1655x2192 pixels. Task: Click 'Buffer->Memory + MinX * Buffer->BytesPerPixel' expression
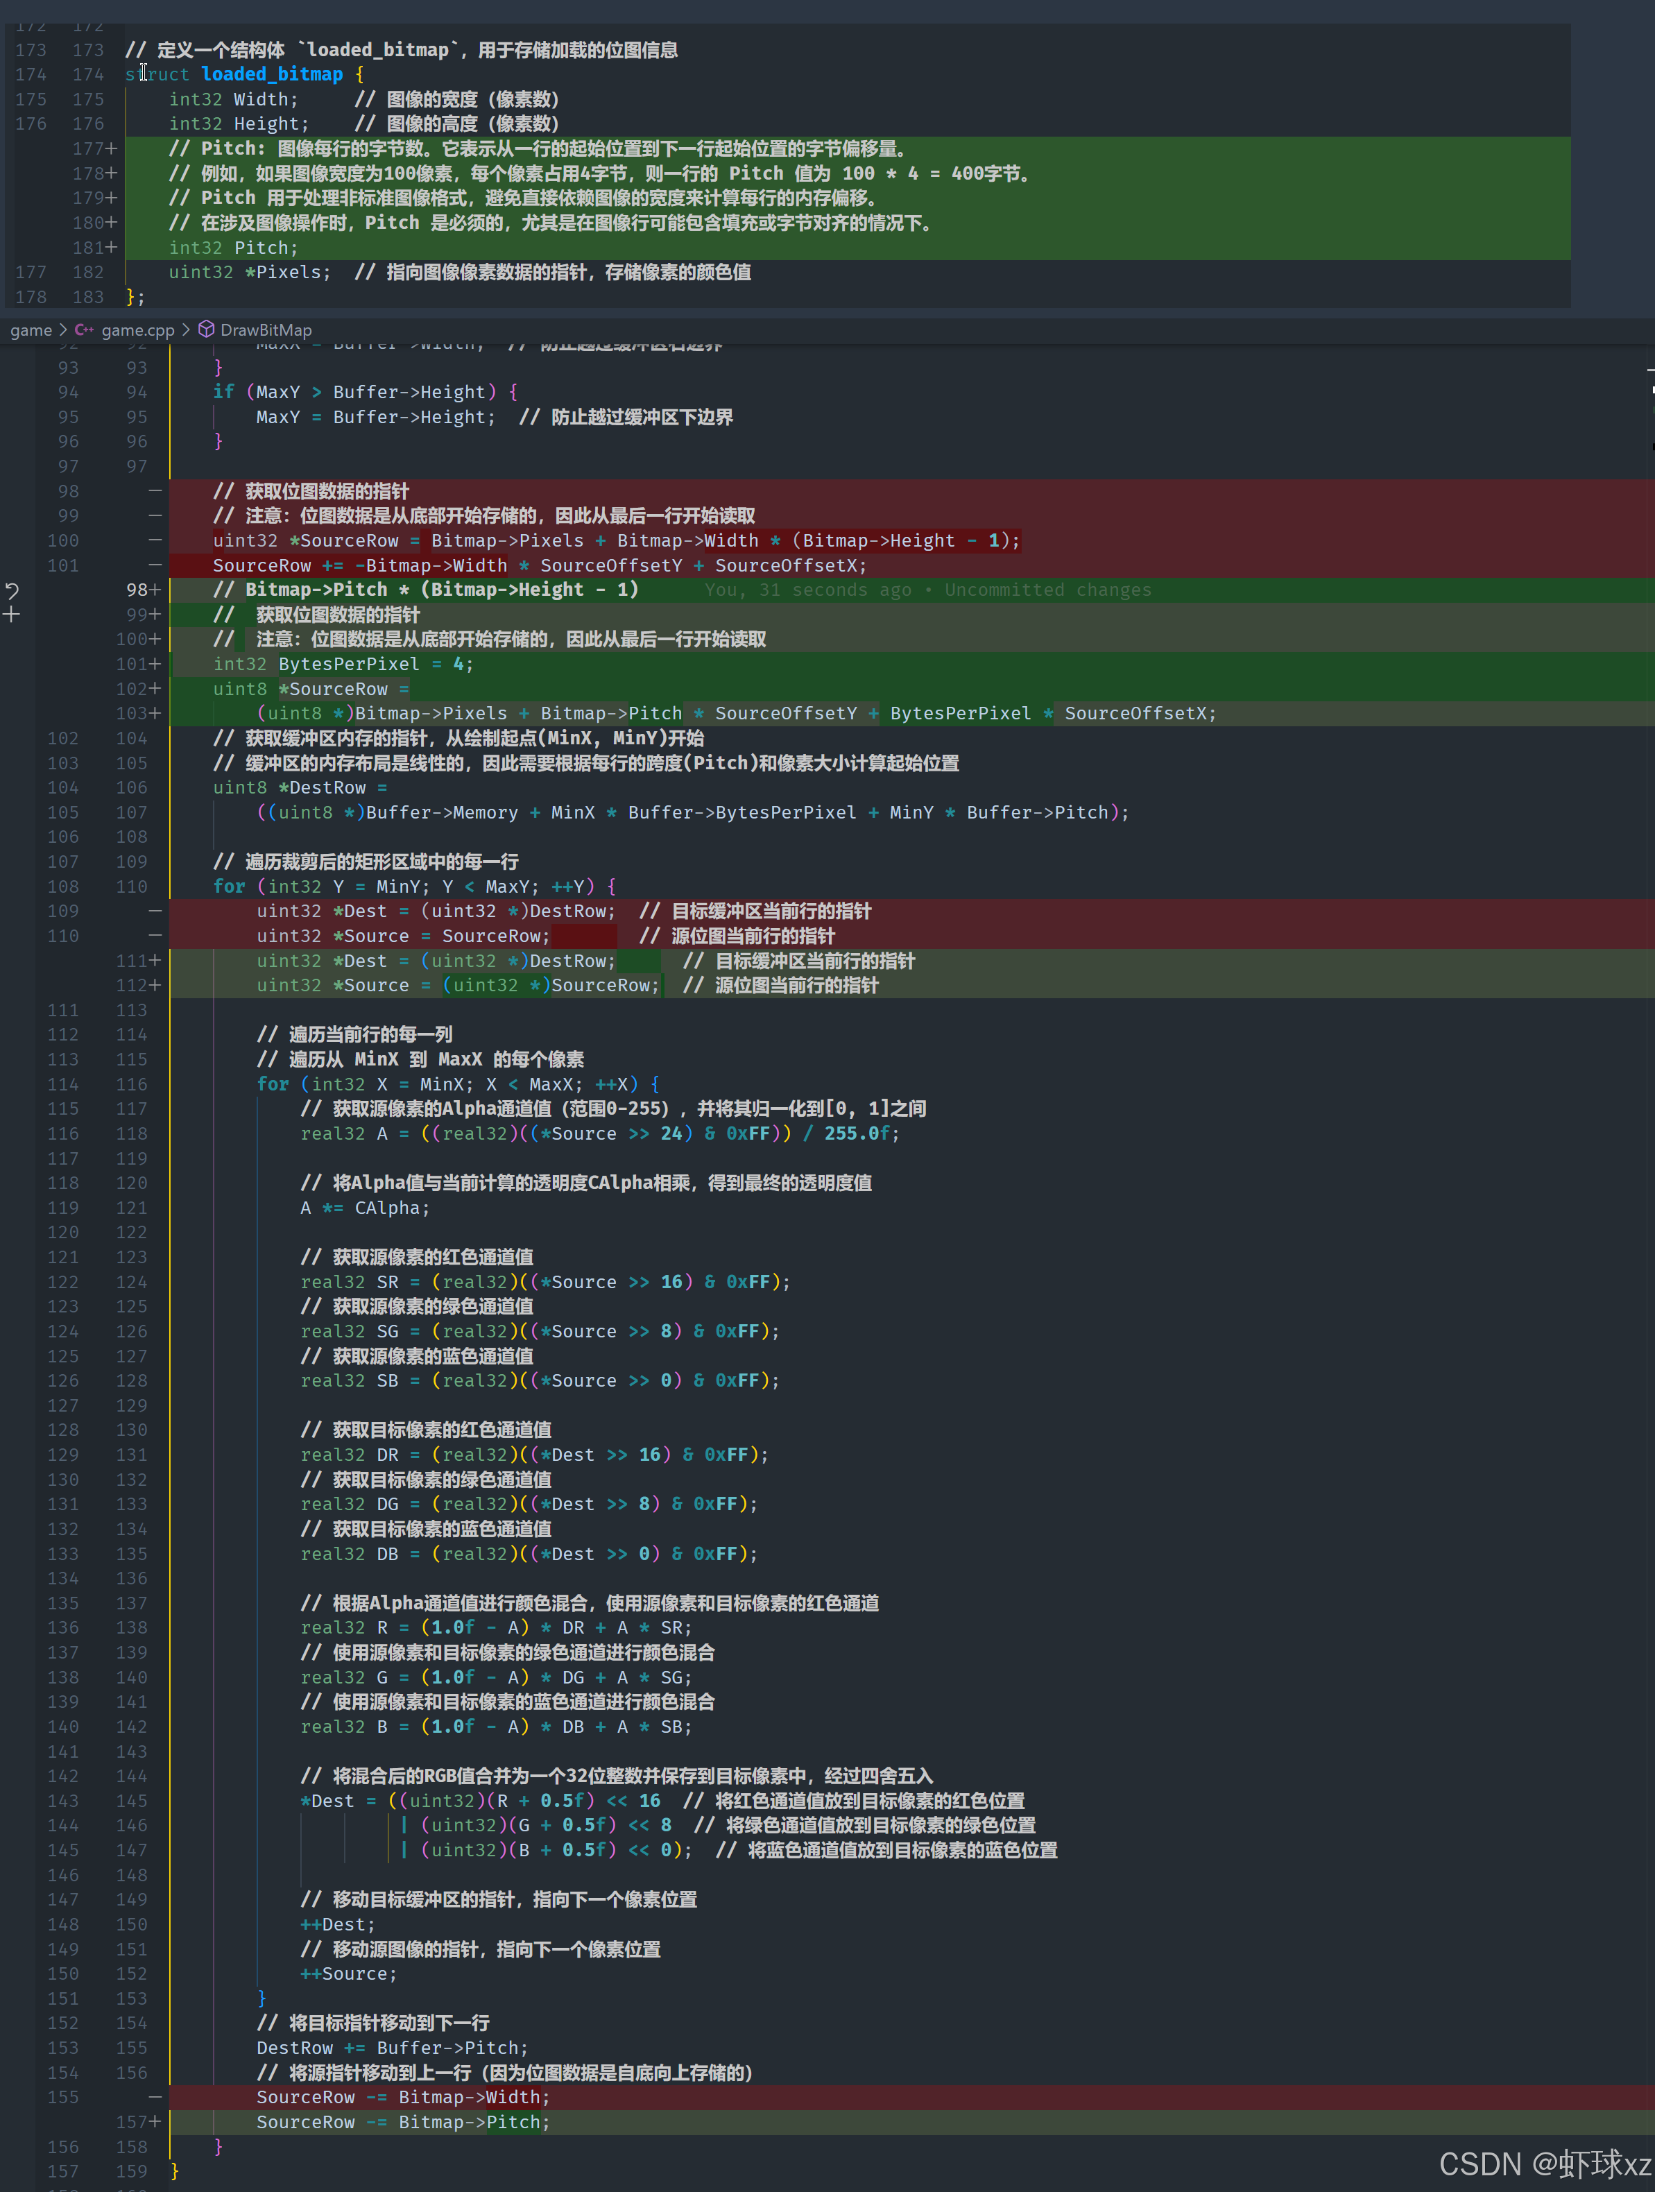click(x=610, y=812)
